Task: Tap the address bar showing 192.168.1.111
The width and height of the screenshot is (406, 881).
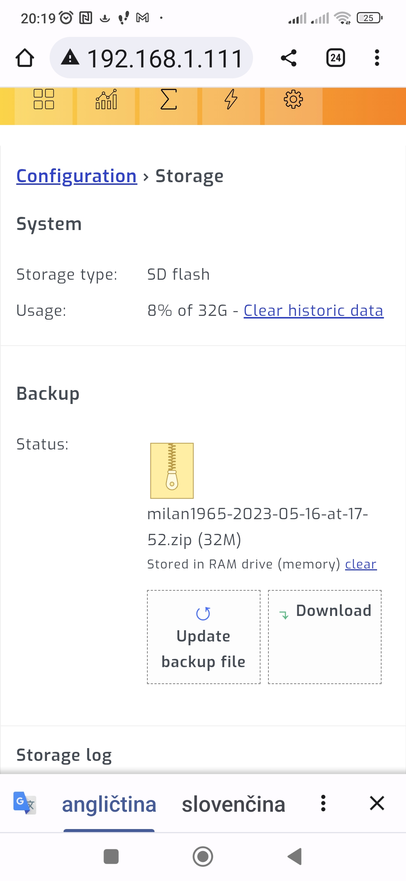Action: coord(151,58)
